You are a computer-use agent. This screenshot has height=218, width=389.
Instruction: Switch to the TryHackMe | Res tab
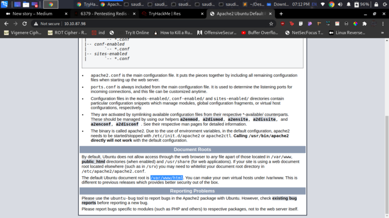[164, 14]
